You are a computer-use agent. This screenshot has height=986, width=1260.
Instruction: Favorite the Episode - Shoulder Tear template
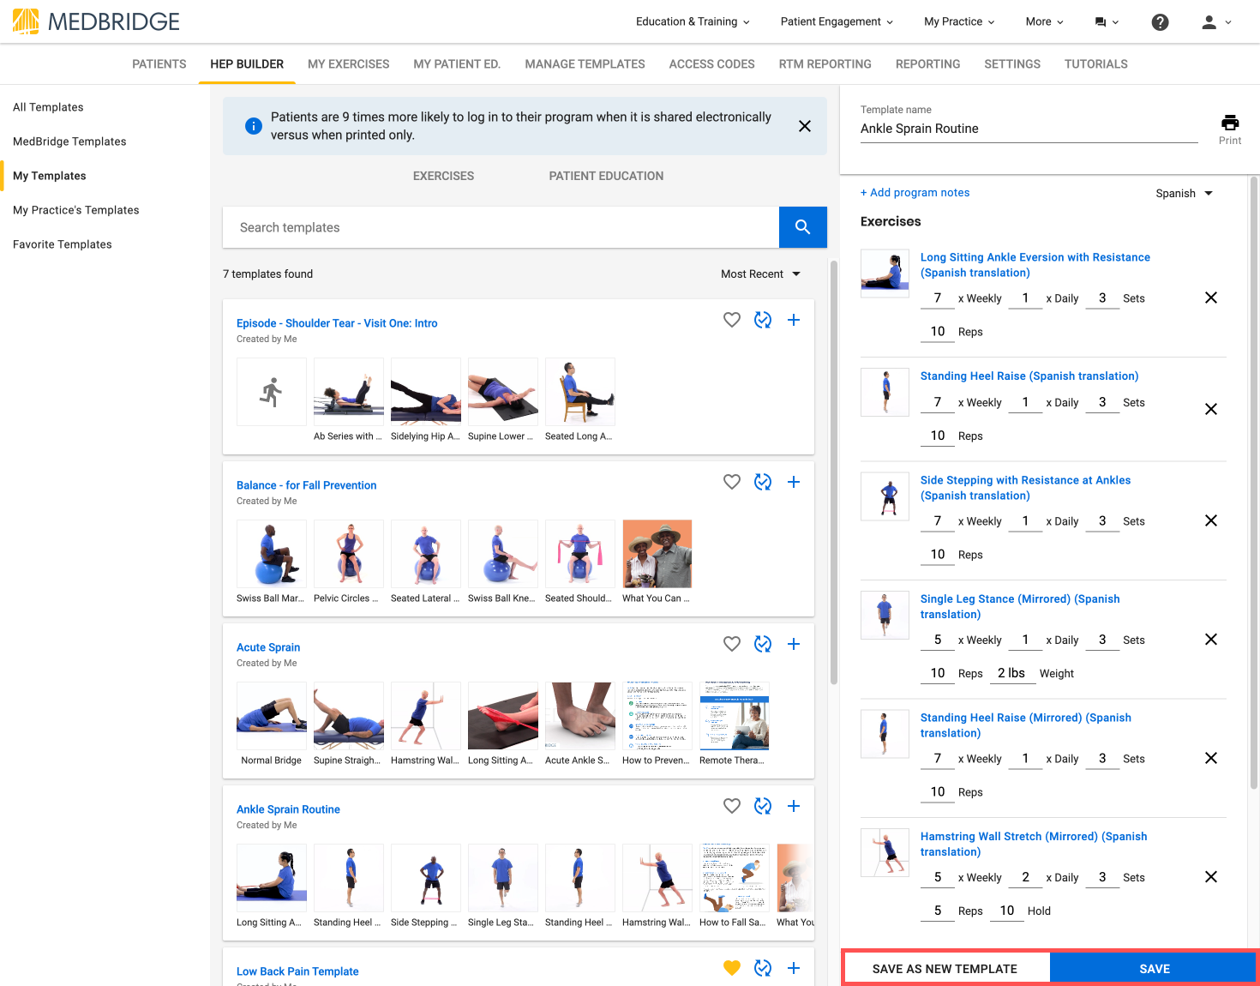732,320
